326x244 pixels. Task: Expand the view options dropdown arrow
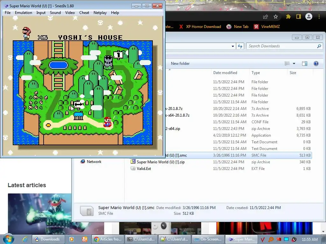pyautogui.click(x=294, y=64)
